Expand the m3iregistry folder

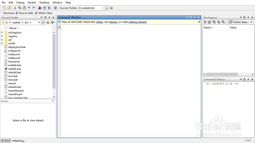pos(2,32)
